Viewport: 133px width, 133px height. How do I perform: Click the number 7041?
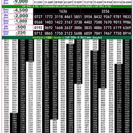tap(98, 33)
